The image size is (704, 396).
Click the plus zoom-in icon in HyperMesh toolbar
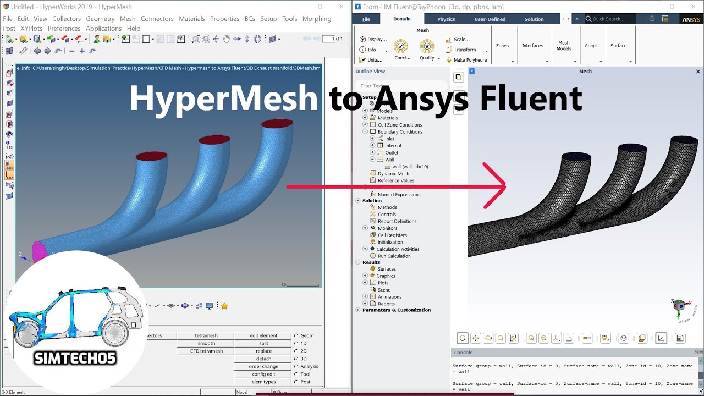pyautogui.click(x=82, y=51)
